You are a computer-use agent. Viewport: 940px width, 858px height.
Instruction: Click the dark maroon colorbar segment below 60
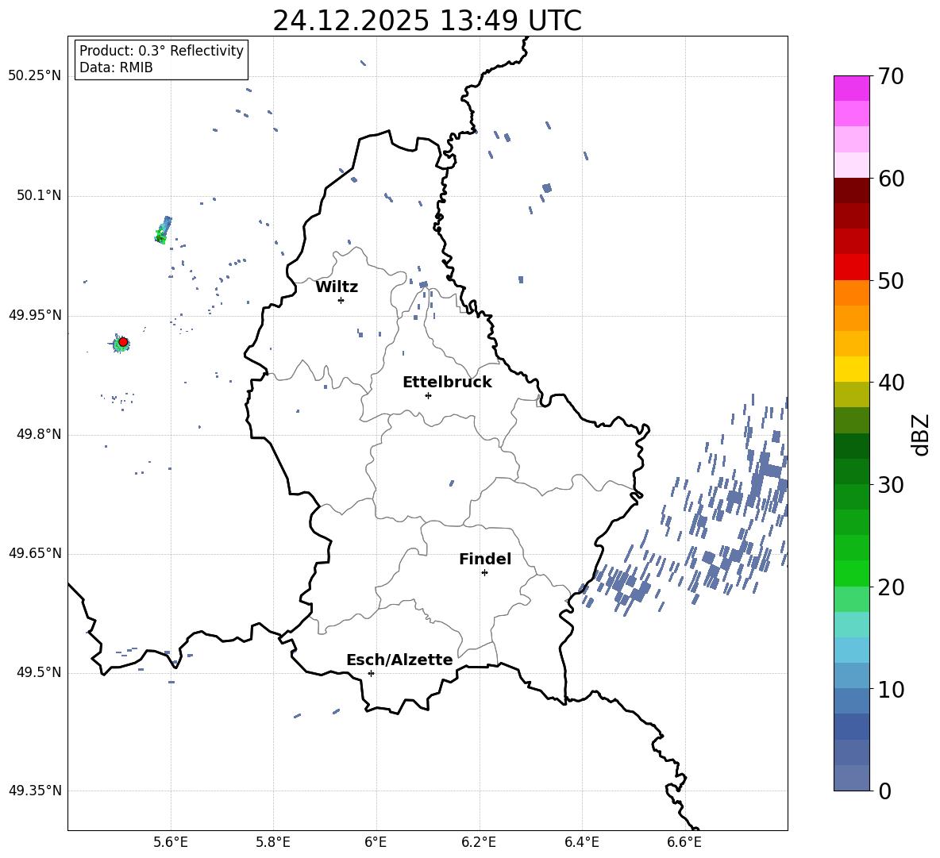pos(852,190)
